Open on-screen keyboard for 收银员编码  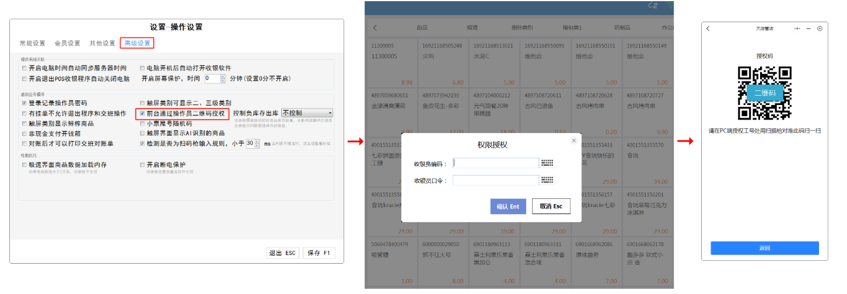(547, 163)
